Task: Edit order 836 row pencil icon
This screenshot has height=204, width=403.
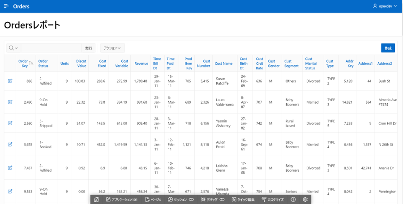Action: (x=10, y=81)
